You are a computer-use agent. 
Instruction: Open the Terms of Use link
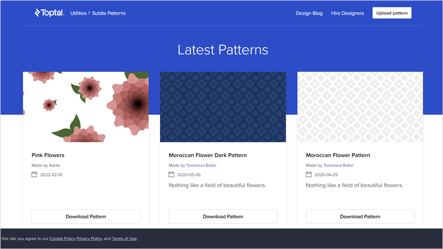click(124, 239)
